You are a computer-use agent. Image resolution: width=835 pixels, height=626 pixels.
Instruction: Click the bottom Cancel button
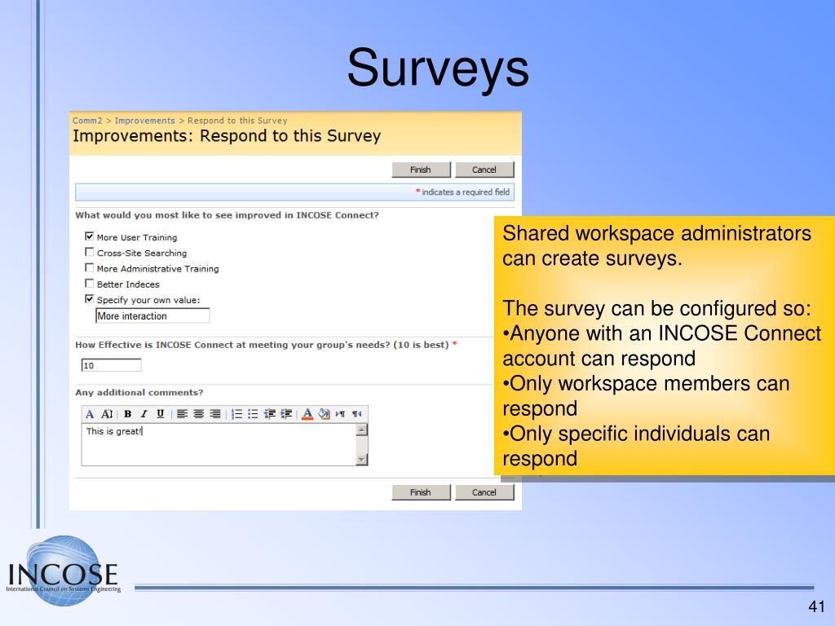click(x=484, y=492)
